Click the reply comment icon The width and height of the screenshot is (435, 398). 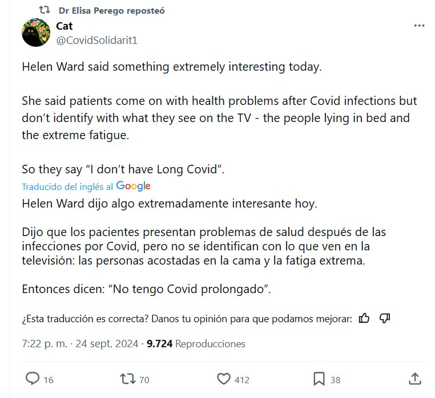tap(33, 379)
